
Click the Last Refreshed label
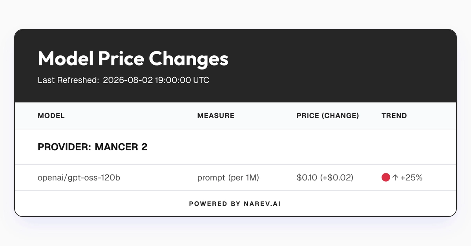pos(68,80)
